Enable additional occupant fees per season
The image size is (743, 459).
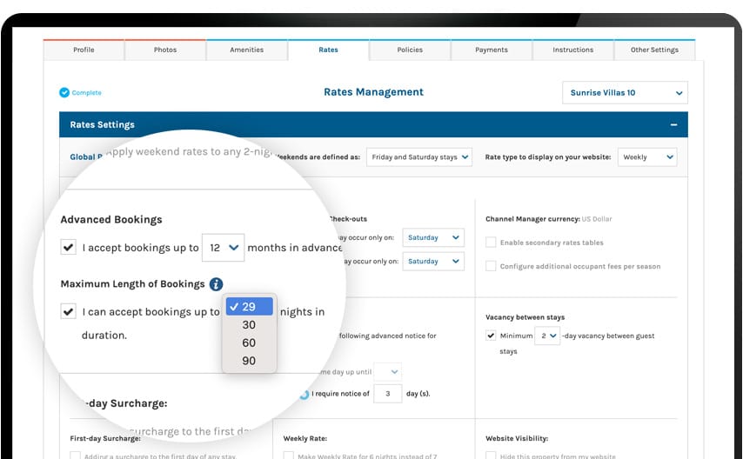tap(492, 266)
